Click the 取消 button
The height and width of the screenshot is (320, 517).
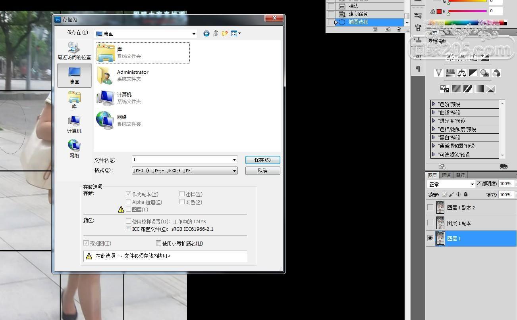[x=262, y=171]
